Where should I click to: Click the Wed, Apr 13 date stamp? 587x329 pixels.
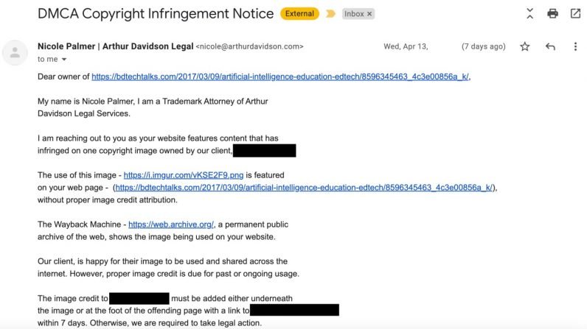click(x=409, y=46)
